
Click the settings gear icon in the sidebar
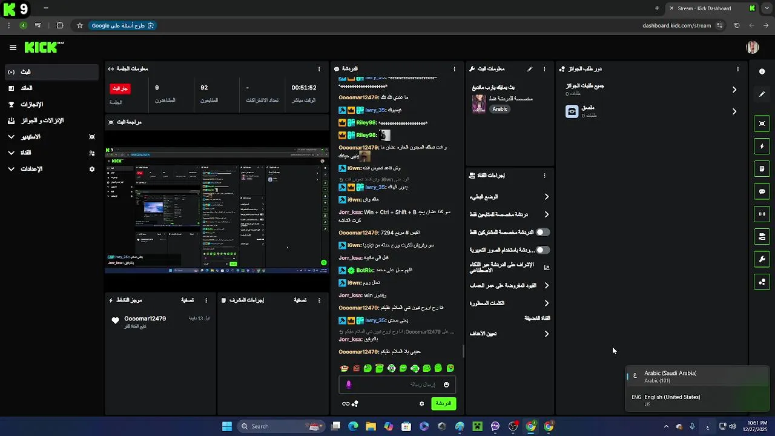click(x=92, y=169)
